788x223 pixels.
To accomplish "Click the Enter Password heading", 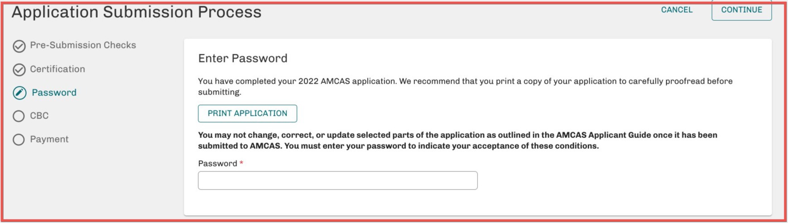I will (243, 58).
